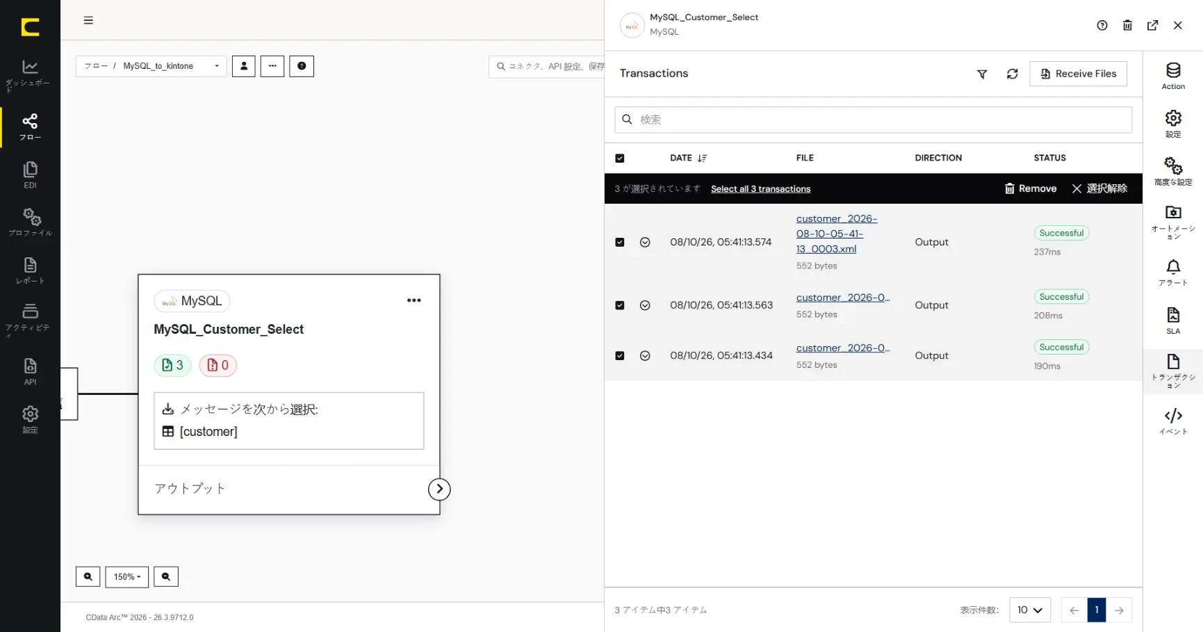The width and height of the screenshot is (1203, 632).
Task: Open the MySQL_to_kintone flow dropdown
Action: coord(152,66)
